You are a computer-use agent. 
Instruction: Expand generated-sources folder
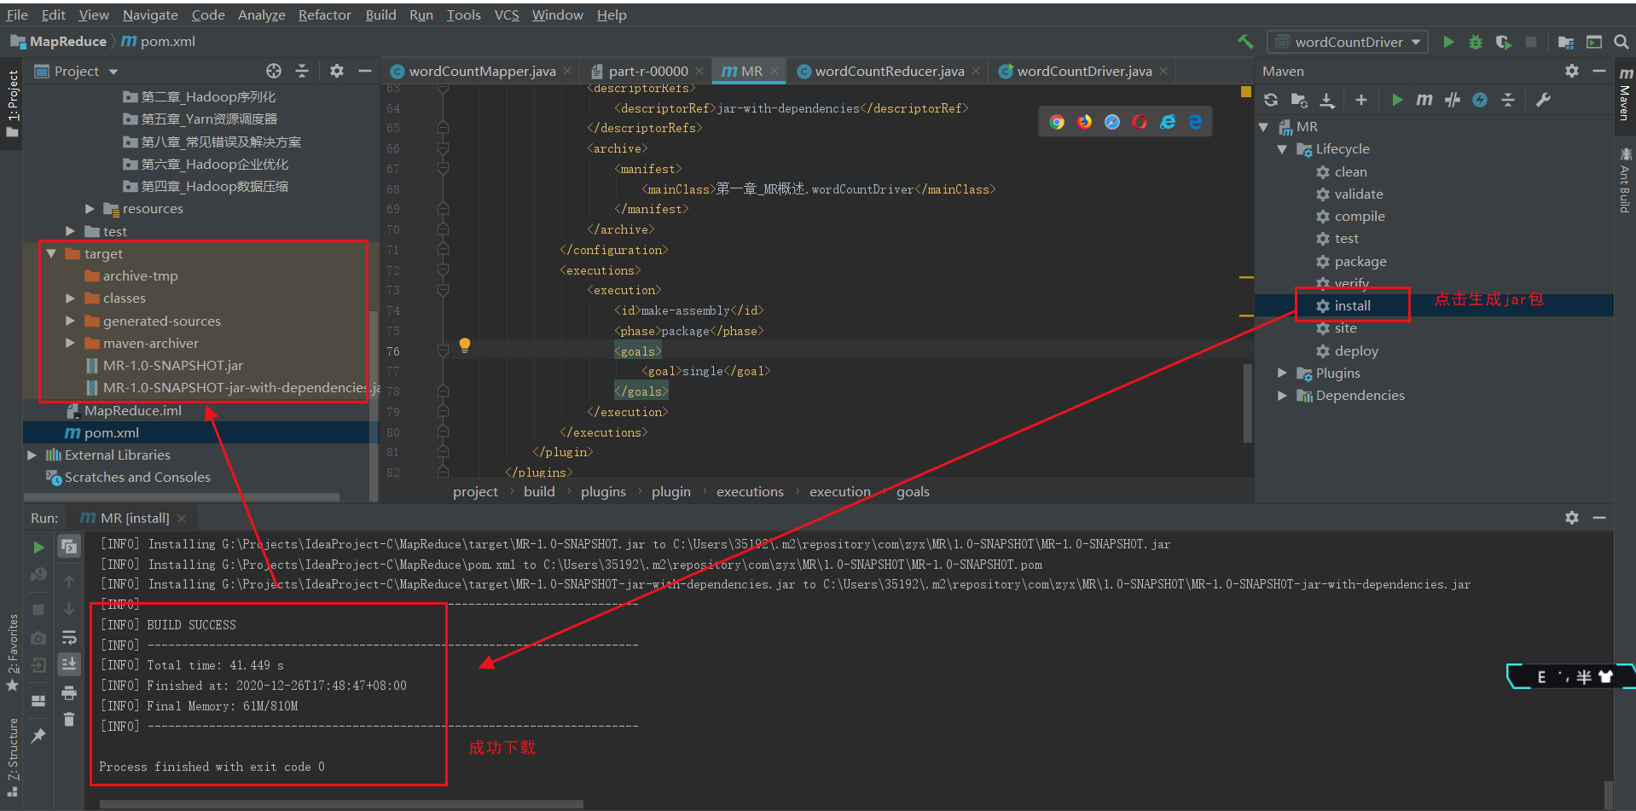[x=70, y=321]
